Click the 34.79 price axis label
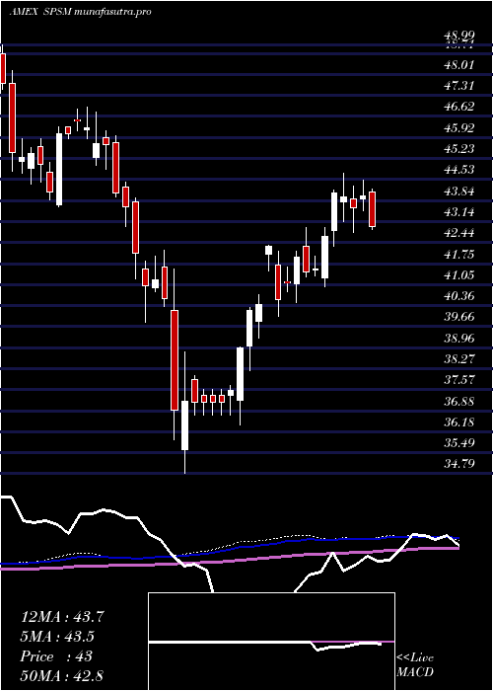The width and height of the screenshot is (493, 691). [x=459, y=463]
